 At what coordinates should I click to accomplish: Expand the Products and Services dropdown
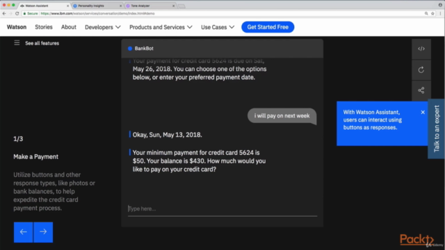[161, 27]
